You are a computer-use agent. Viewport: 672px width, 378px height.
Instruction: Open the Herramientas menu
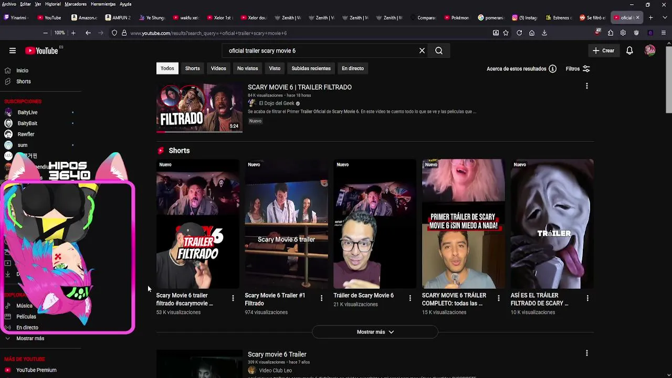coord(103,4)
